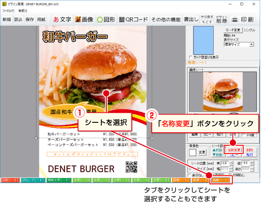This screenshot has width=261, height=203.
Task: Open the 用紙 paper settings
Action: [41, 20]
